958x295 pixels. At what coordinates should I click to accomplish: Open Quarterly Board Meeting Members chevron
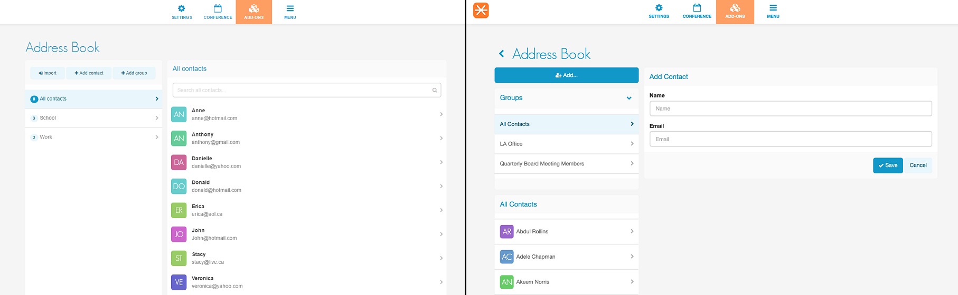(x=632, y=163)
